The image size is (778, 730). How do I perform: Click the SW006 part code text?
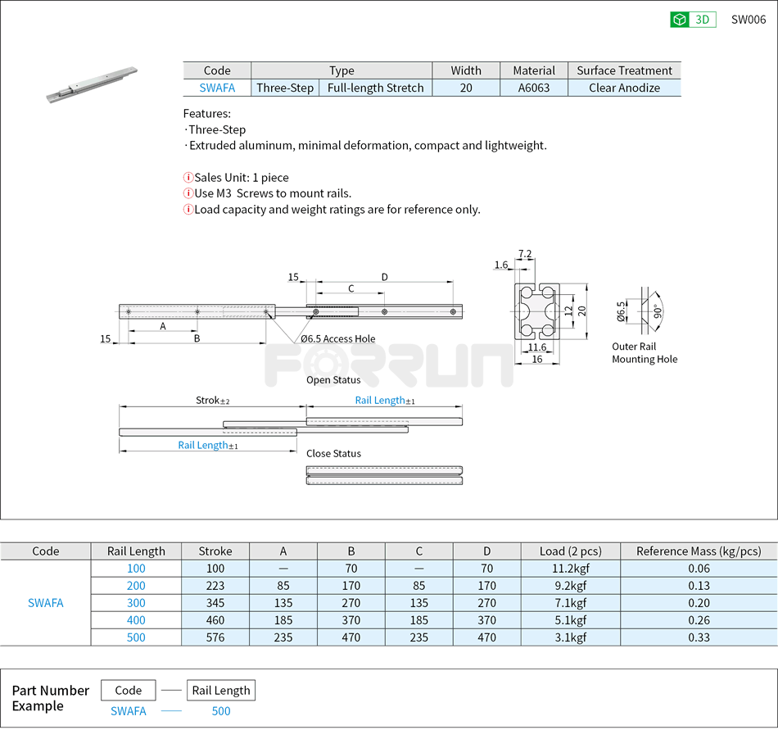[x=749, y=19]
